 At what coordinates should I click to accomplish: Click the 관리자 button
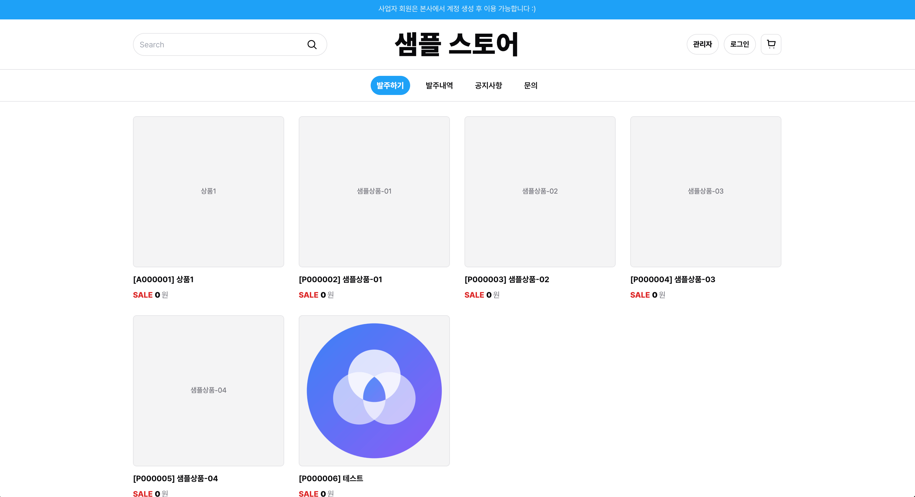coord(702,44)
